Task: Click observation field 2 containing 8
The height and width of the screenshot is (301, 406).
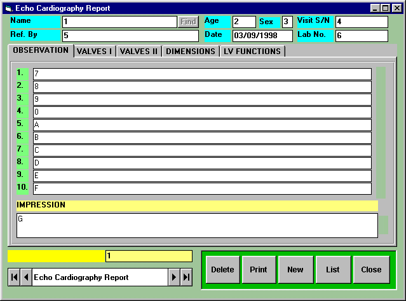Action: 202,87
